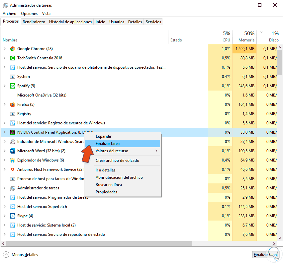This screenshot has width=283, height=263.
Task: Select Abrir ubicación del archivo
Action: point(123,177)
